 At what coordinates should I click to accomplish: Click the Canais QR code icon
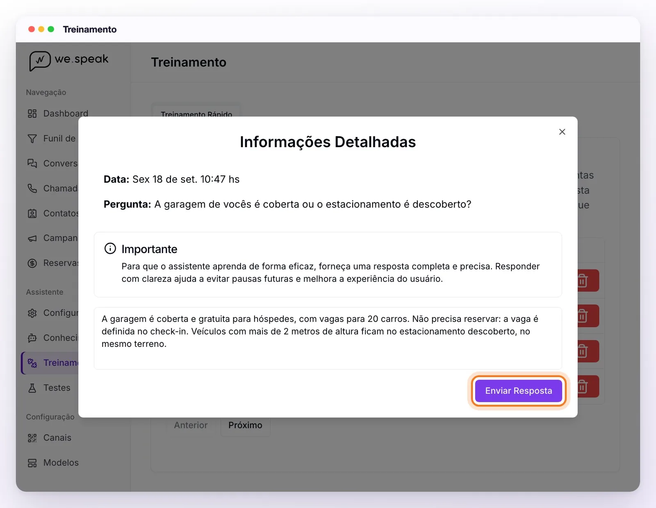[x=32, y=438]
